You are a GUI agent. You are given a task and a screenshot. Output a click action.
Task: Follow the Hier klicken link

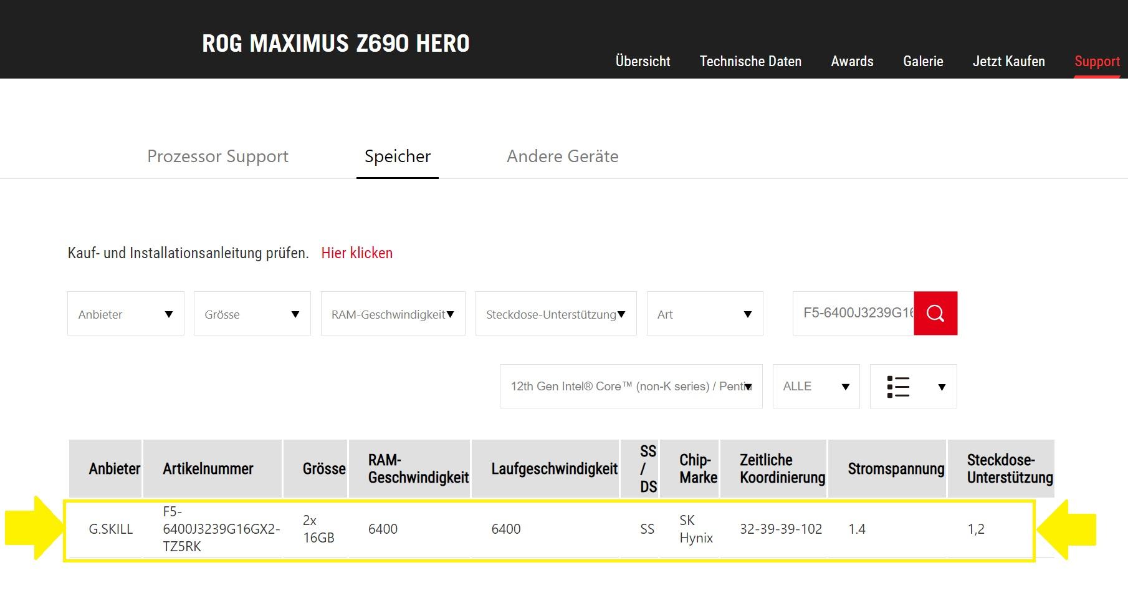tap(357, 253)
